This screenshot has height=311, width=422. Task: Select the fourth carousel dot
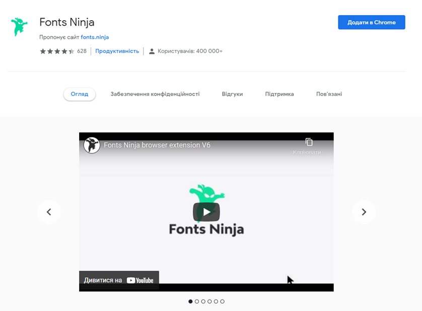tap(209, 301)
